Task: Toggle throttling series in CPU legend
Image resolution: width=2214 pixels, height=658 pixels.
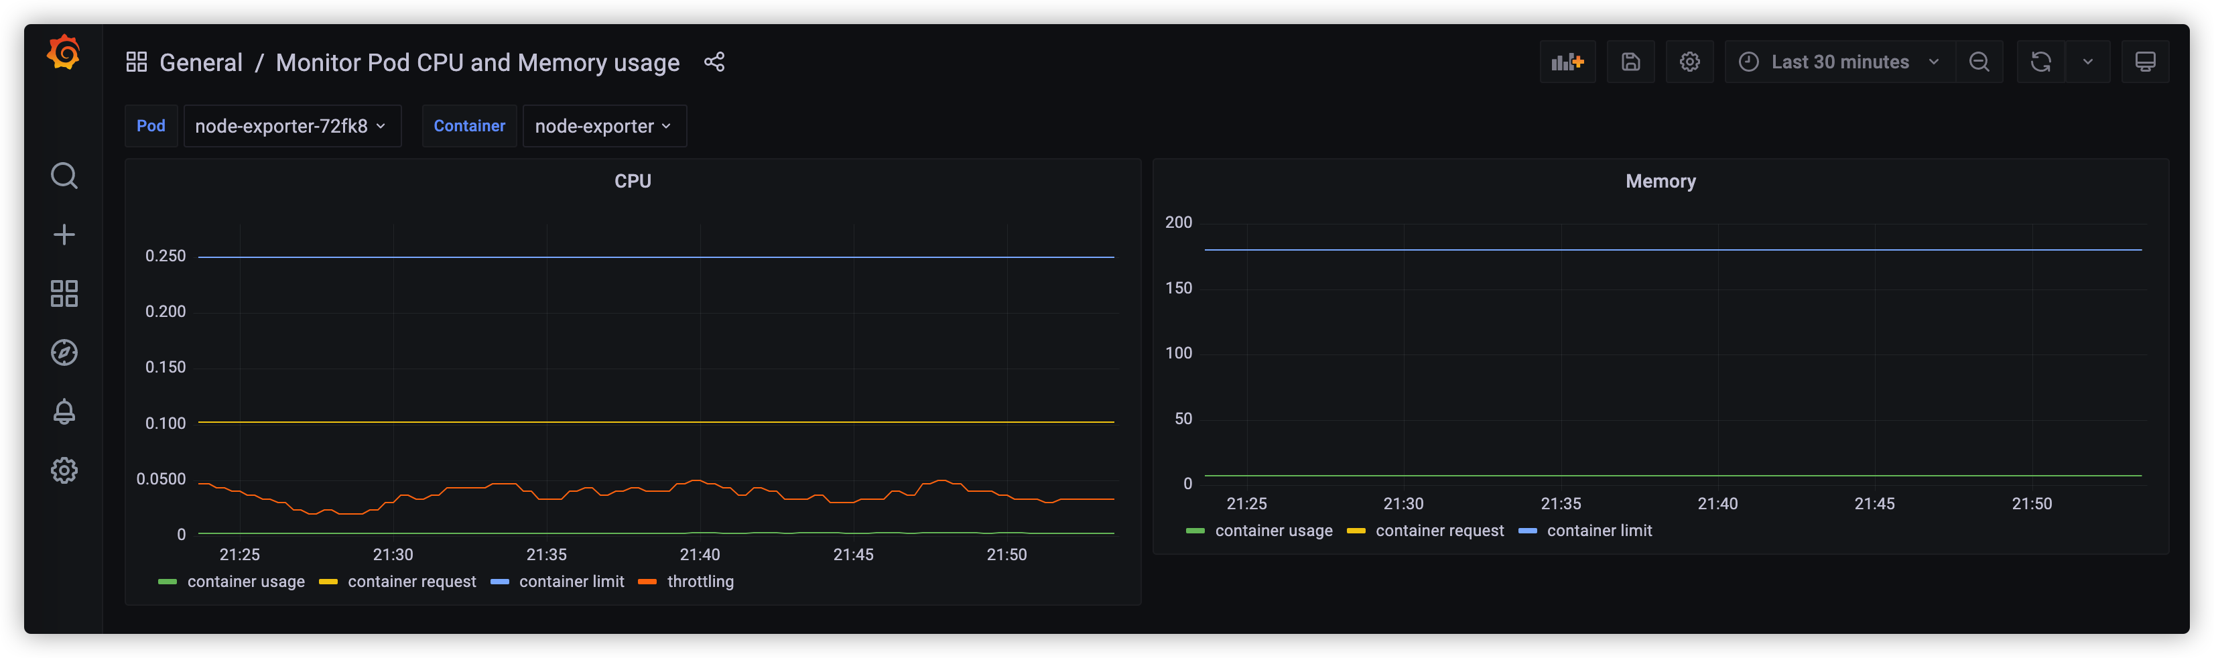Action: (x=700, y=582)
